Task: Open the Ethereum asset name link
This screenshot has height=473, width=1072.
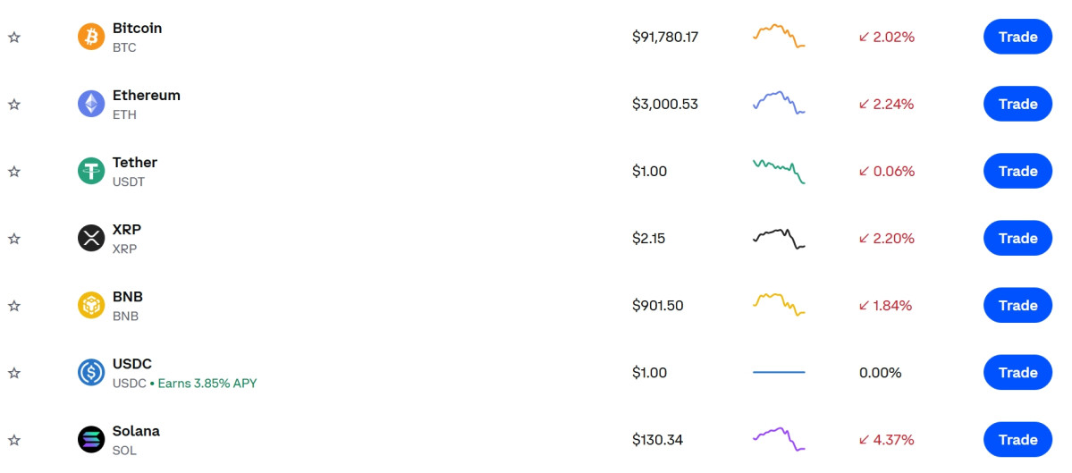Action: pyautogui.click(x=146, y=96)
